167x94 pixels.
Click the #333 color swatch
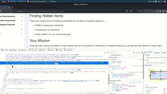tap(117, 90)
